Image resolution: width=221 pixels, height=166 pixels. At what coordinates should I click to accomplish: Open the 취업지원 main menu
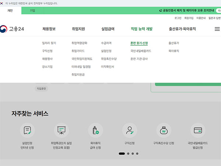click(x=78, y=29)
